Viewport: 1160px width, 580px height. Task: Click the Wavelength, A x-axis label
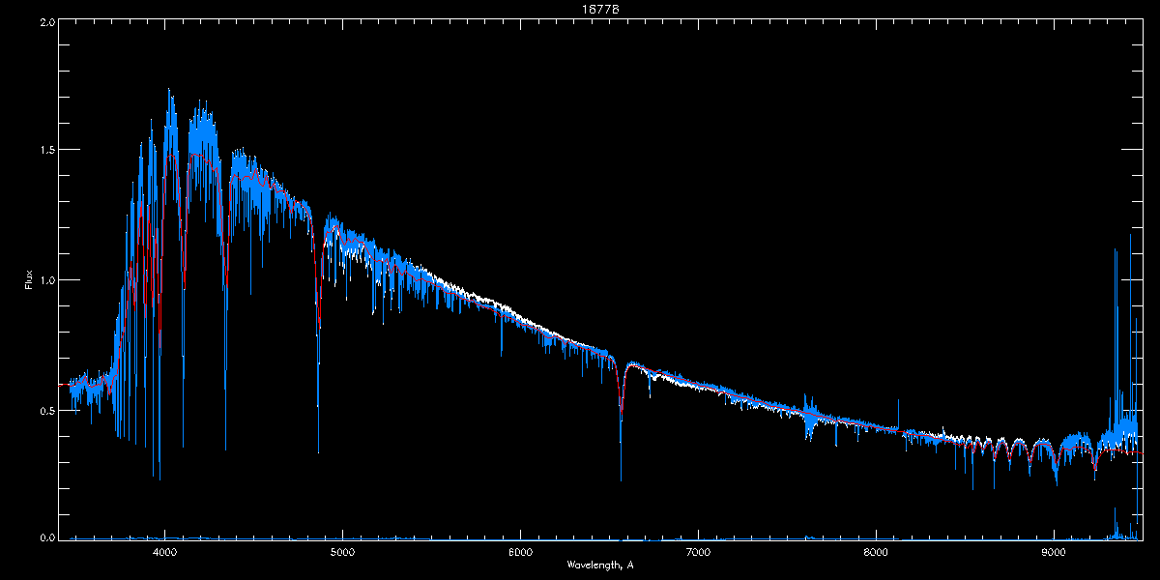pos(600,565)
